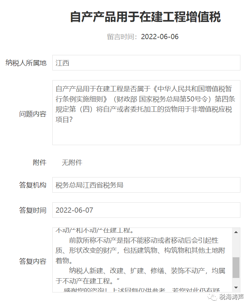Click the 答复内容 label
Image resolution: width=252 pixels, height=308 pixels.
(33, 261)
